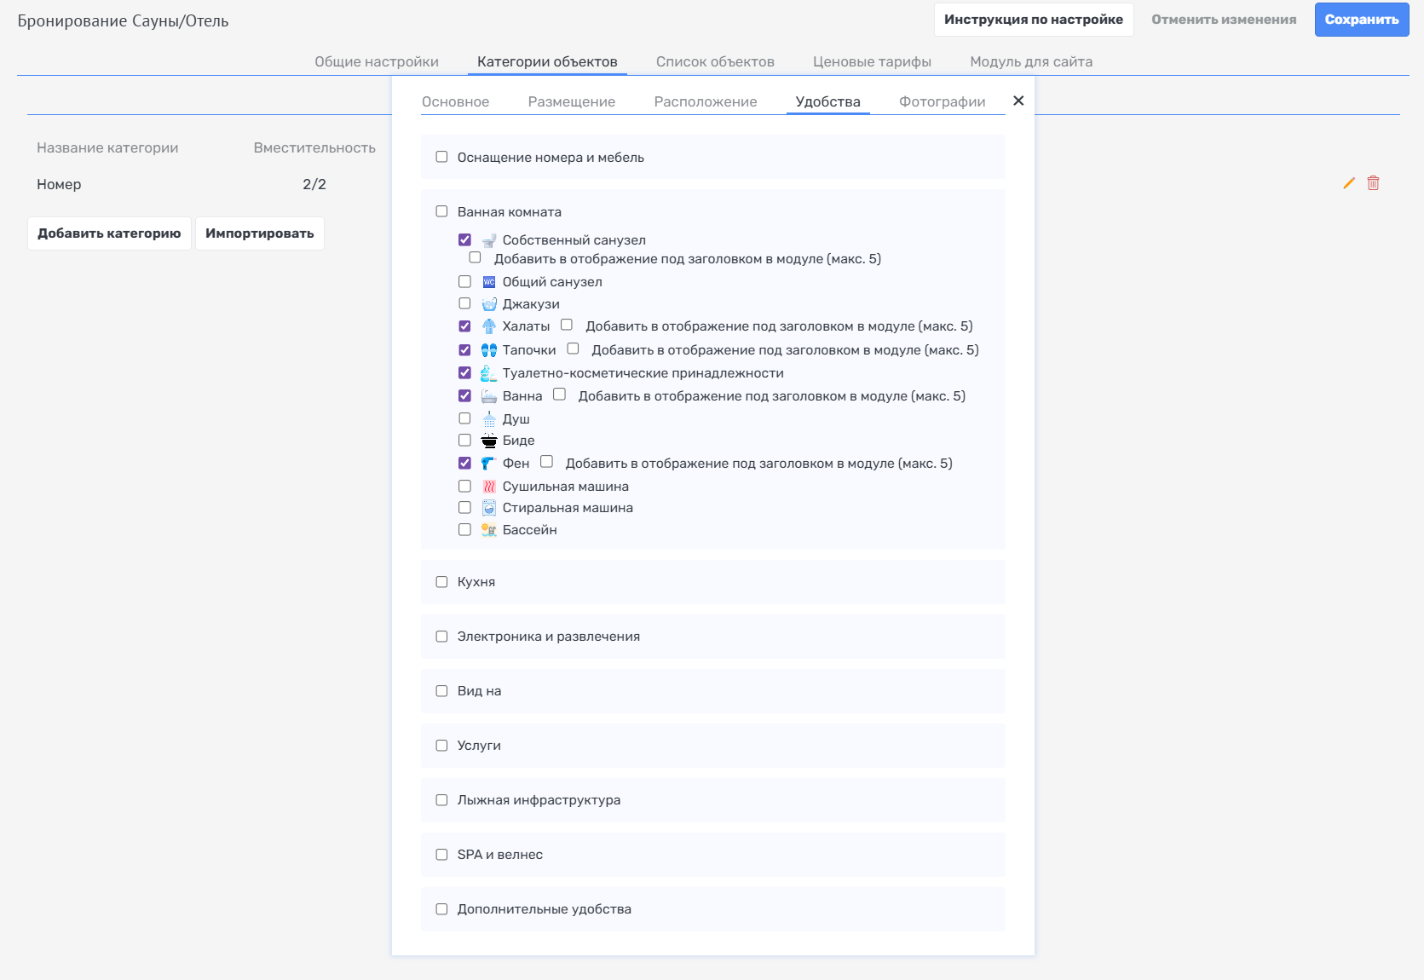Expand the Электроника и развлечения section
Viewport: 1424px width, 980px height.
click(441, 637)
